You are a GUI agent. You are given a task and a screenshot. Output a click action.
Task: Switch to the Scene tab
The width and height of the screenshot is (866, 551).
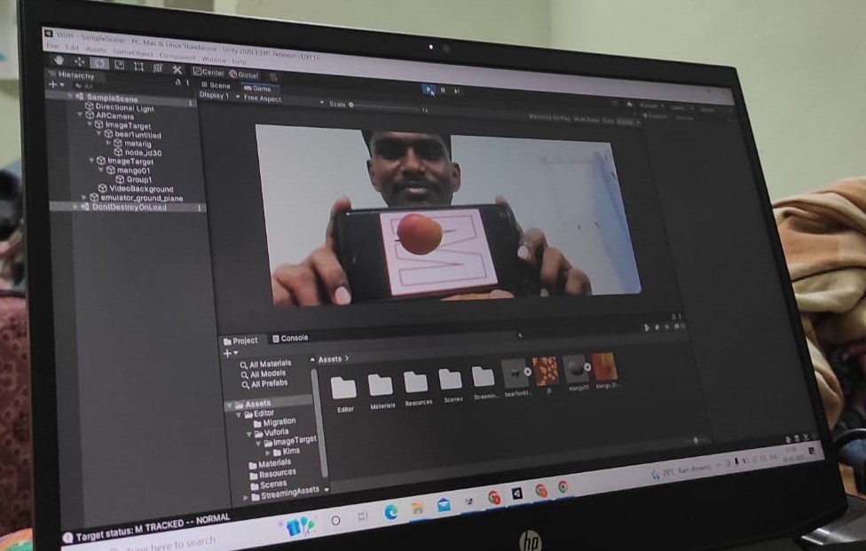(215, 85)
